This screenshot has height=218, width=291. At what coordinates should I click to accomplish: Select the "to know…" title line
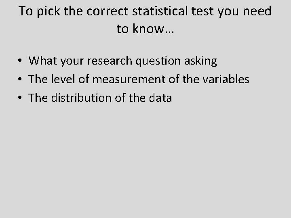tap(145, 29)
